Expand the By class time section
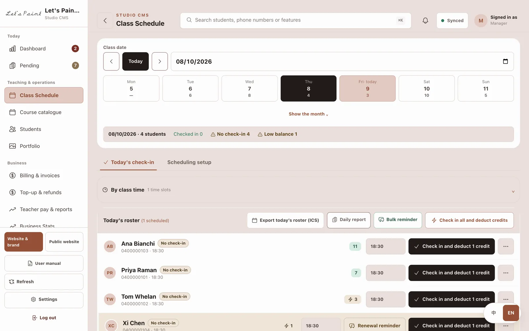Image resolution: width=529 pixels, height=331 pixels. pyautogui.click(x=308, y=190)
